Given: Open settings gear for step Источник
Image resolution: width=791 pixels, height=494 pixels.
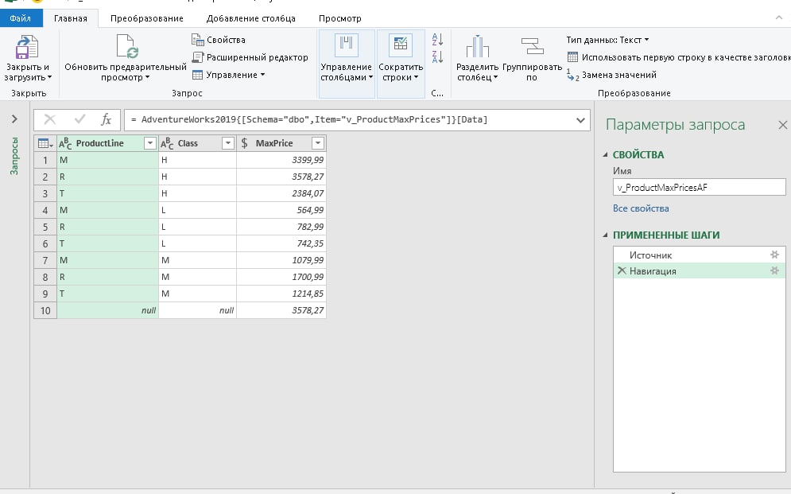Looking at the screenshot, I should point(774,255).
